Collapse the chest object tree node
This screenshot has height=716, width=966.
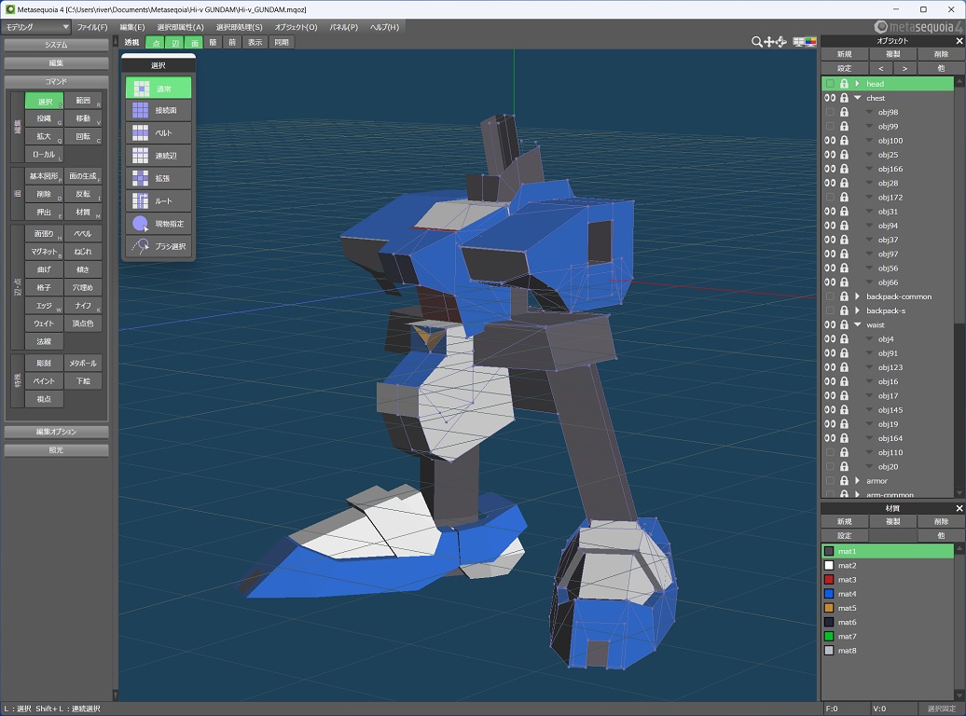[857, 98]
